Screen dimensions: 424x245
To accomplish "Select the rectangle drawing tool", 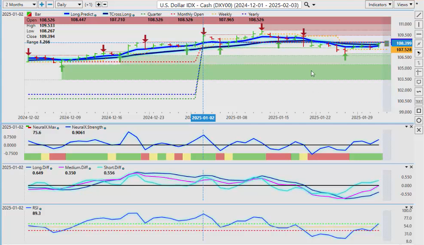I will pos(419,111).
